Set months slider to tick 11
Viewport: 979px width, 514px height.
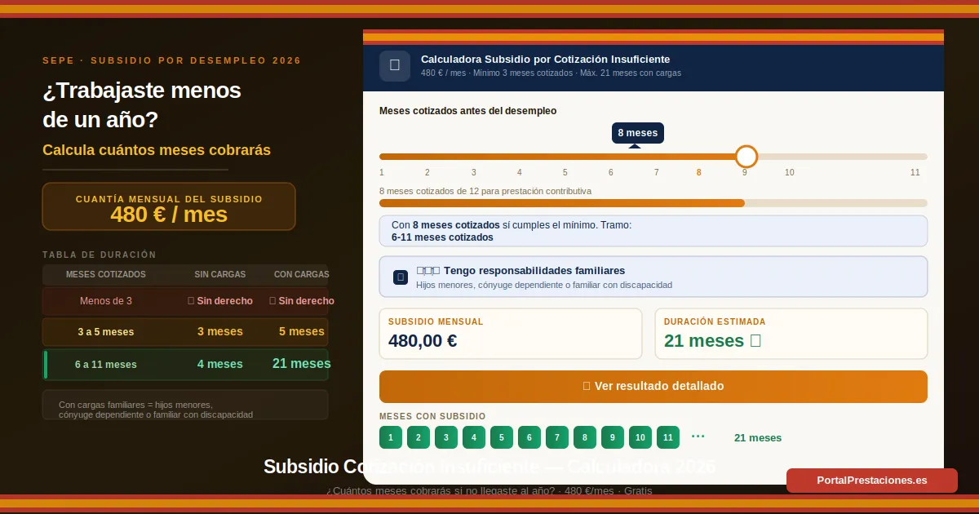[915, 173]
